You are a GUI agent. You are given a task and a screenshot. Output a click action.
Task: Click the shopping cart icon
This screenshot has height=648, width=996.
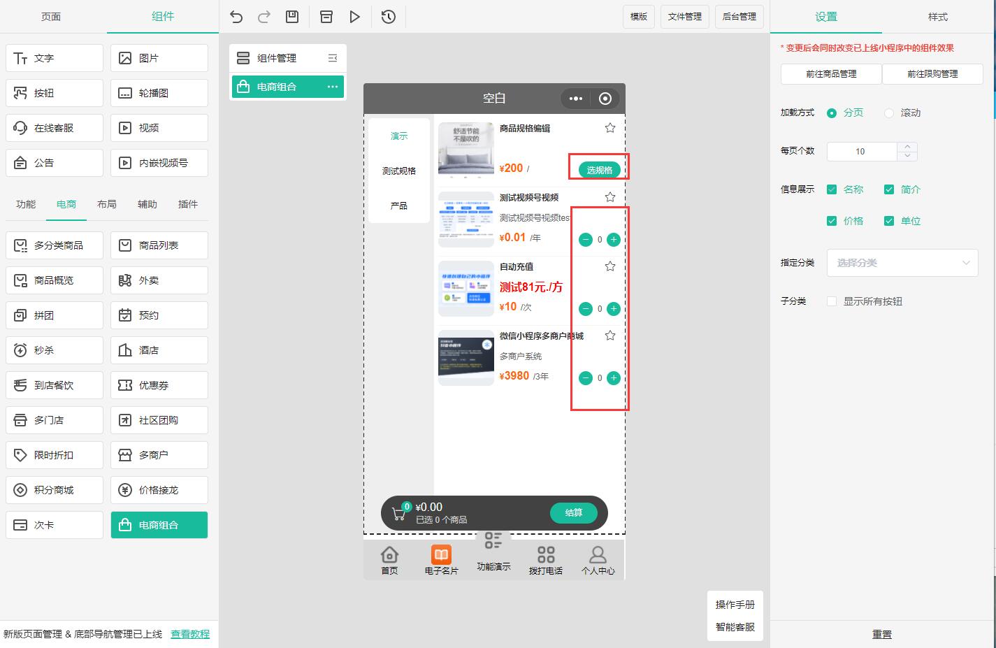(399, 514)
